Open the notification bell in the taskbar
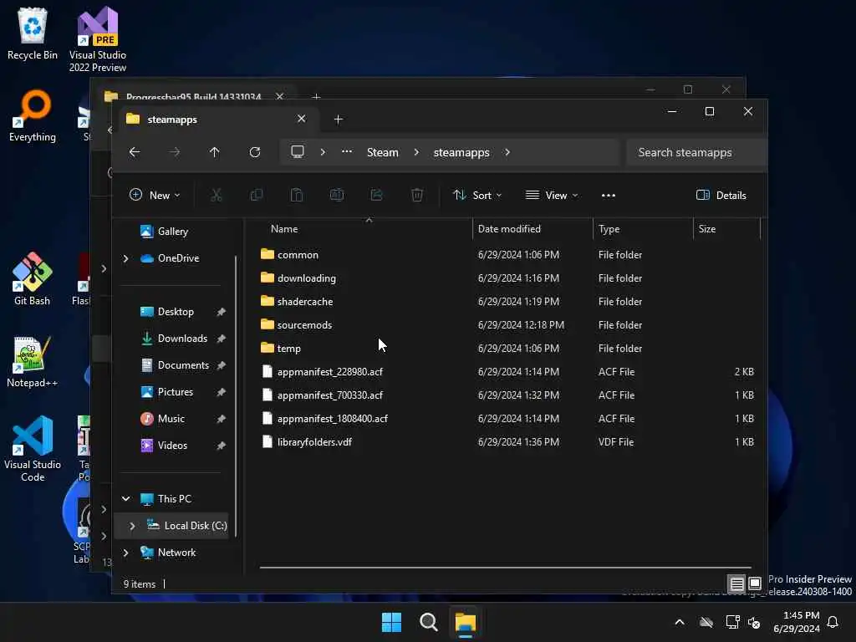This screenshot has height=642, width=856. tap(833, 622)
